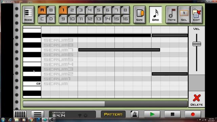Switch to pattern slot 12
Screen dimensions: 217x122
point(90,19)
